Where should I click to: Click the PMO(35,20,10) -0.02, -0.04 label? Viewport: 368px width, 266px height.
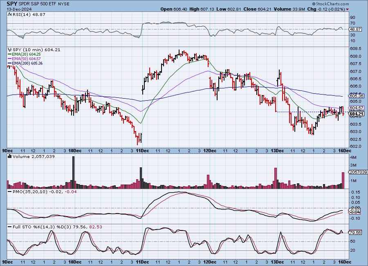coord(45,192)
